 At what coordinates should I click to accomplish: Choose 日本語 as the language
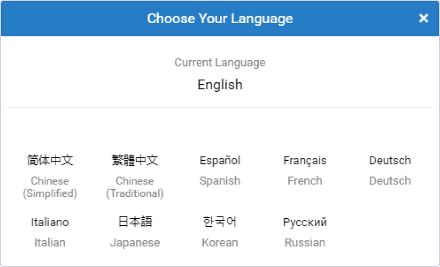click(135, 222)
